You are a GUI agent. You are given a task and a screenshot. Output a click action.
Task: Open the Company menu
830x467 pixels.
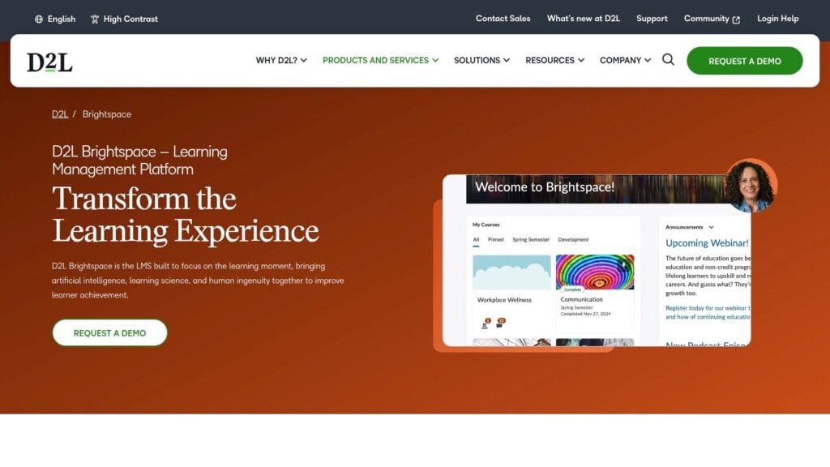pyautogui.click(x=625, y=60)
